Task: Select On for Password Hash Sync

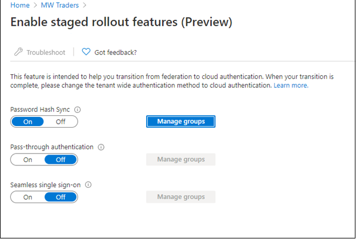Action: (27, 121)
